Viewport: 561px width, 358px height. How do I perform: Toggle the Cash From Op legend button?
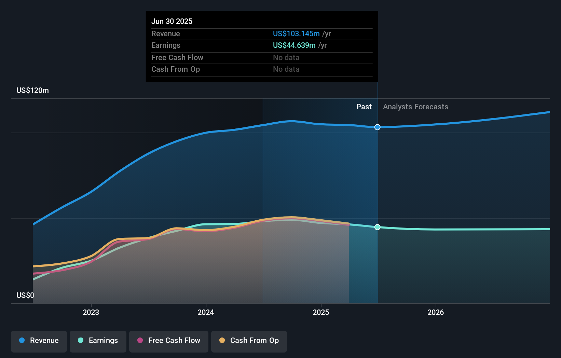click(x=249, y=341)
